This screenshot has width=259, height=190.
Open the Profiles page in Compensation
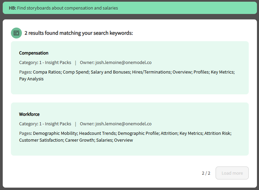[201, 72]
